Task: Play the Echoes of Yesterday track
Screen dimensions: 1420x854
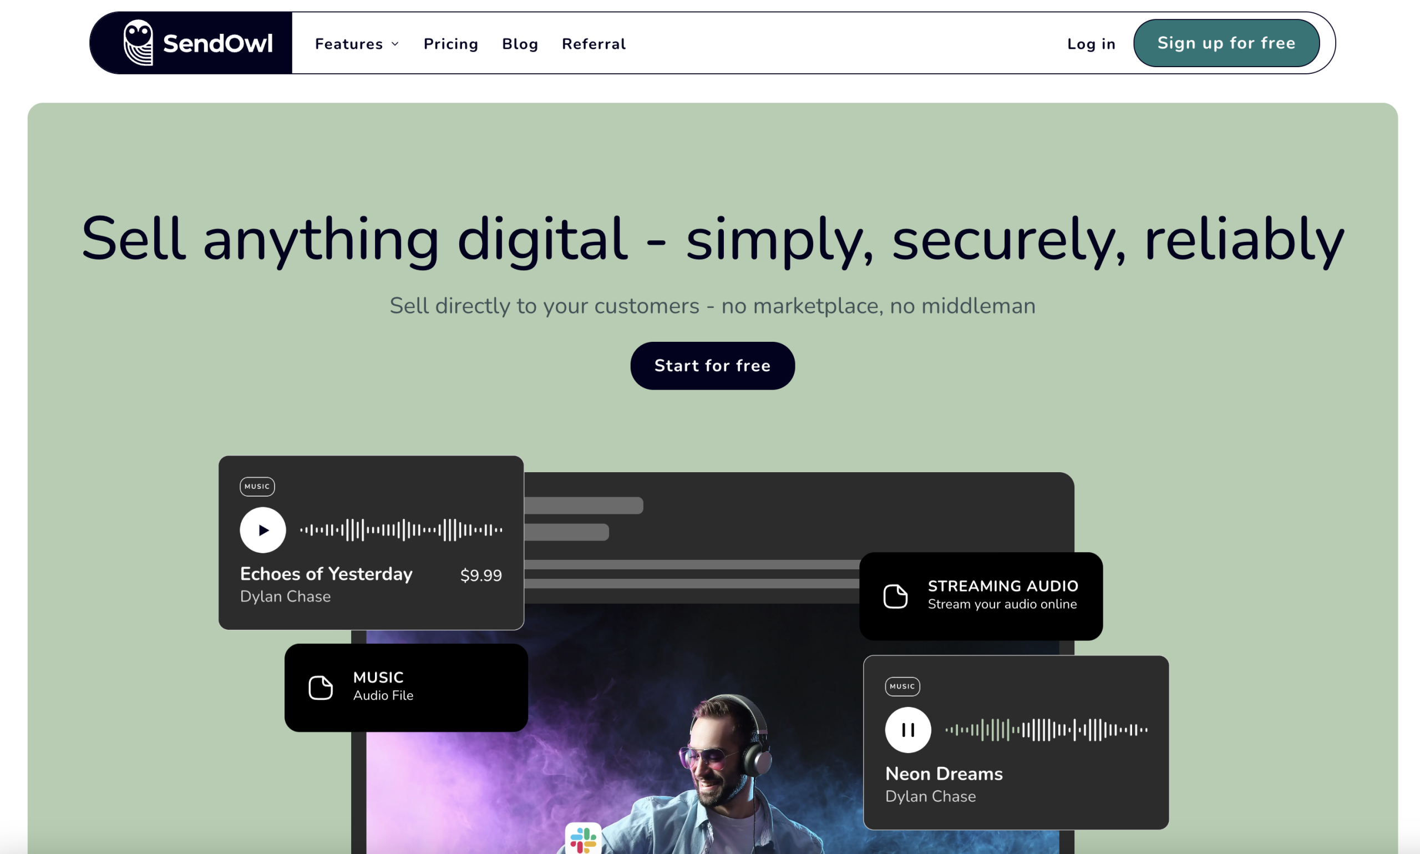Action: click(263, 530)
